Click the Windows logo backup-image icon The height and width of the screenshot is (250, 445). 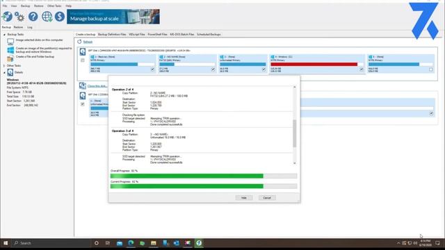click(10, 50)
